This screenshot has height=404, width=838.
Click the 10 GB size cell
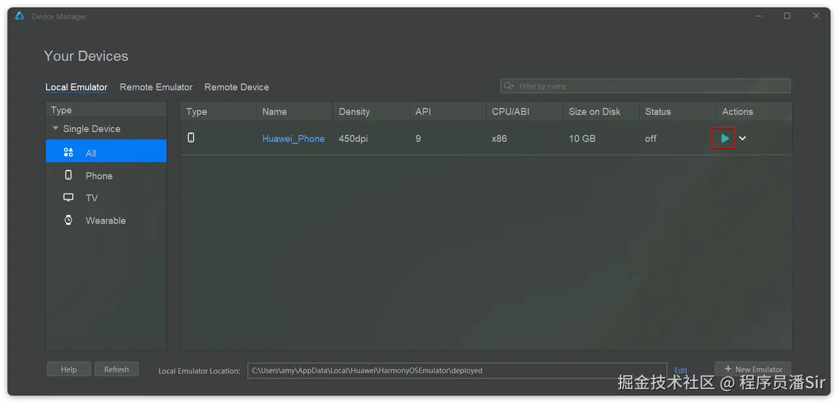tap(582, 139)
